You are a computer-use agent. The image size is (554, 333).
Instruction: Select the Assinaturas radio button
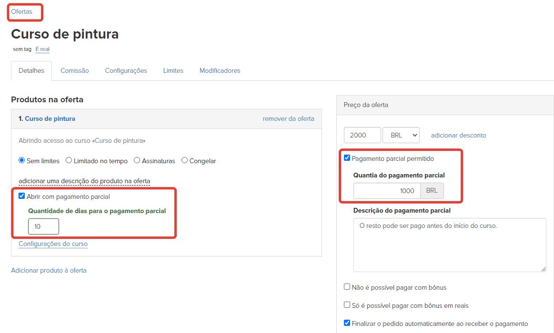(137, 161)
